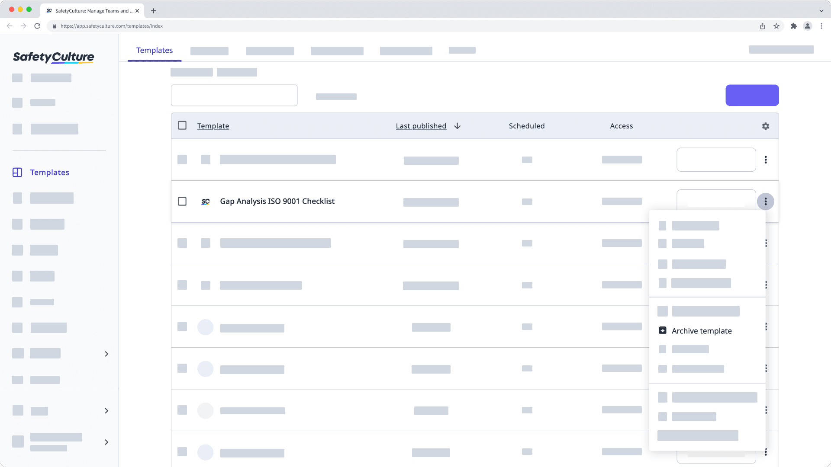Click the SafetyCulture logo
This screenshot has width=831, height=467.
click(54, 57)
